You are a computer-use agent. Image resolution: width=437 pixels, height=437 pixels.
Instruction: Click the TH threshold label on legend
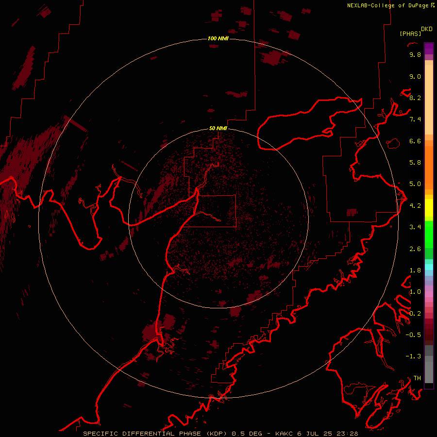pyautogui.click(x=417, y=378)
